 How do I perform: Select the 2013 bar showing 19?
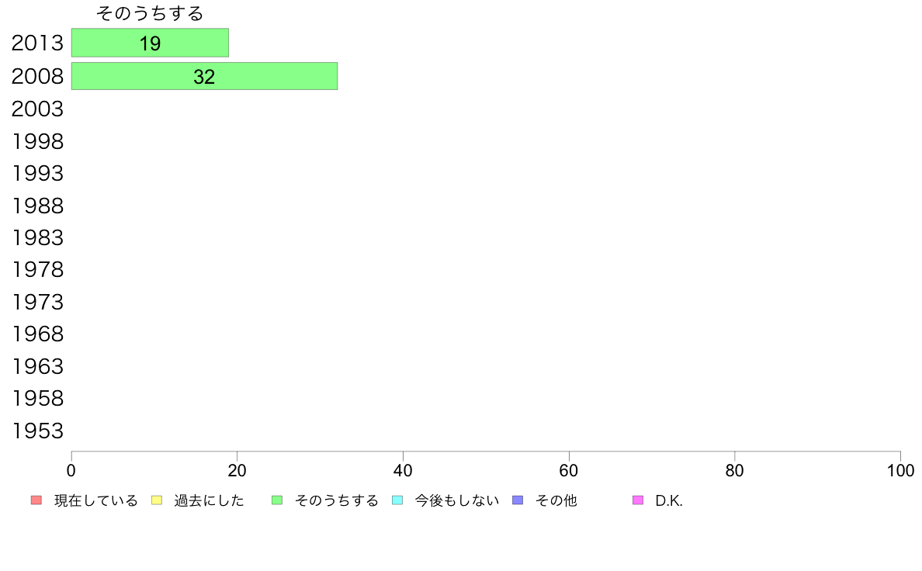150,43
